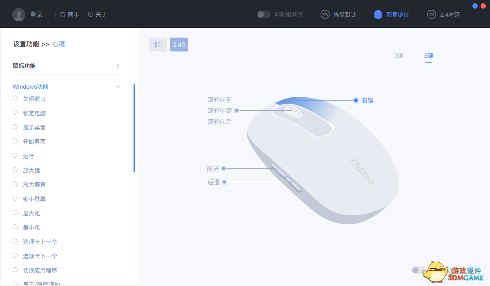Select the 显示桌面 radio option

15,127
